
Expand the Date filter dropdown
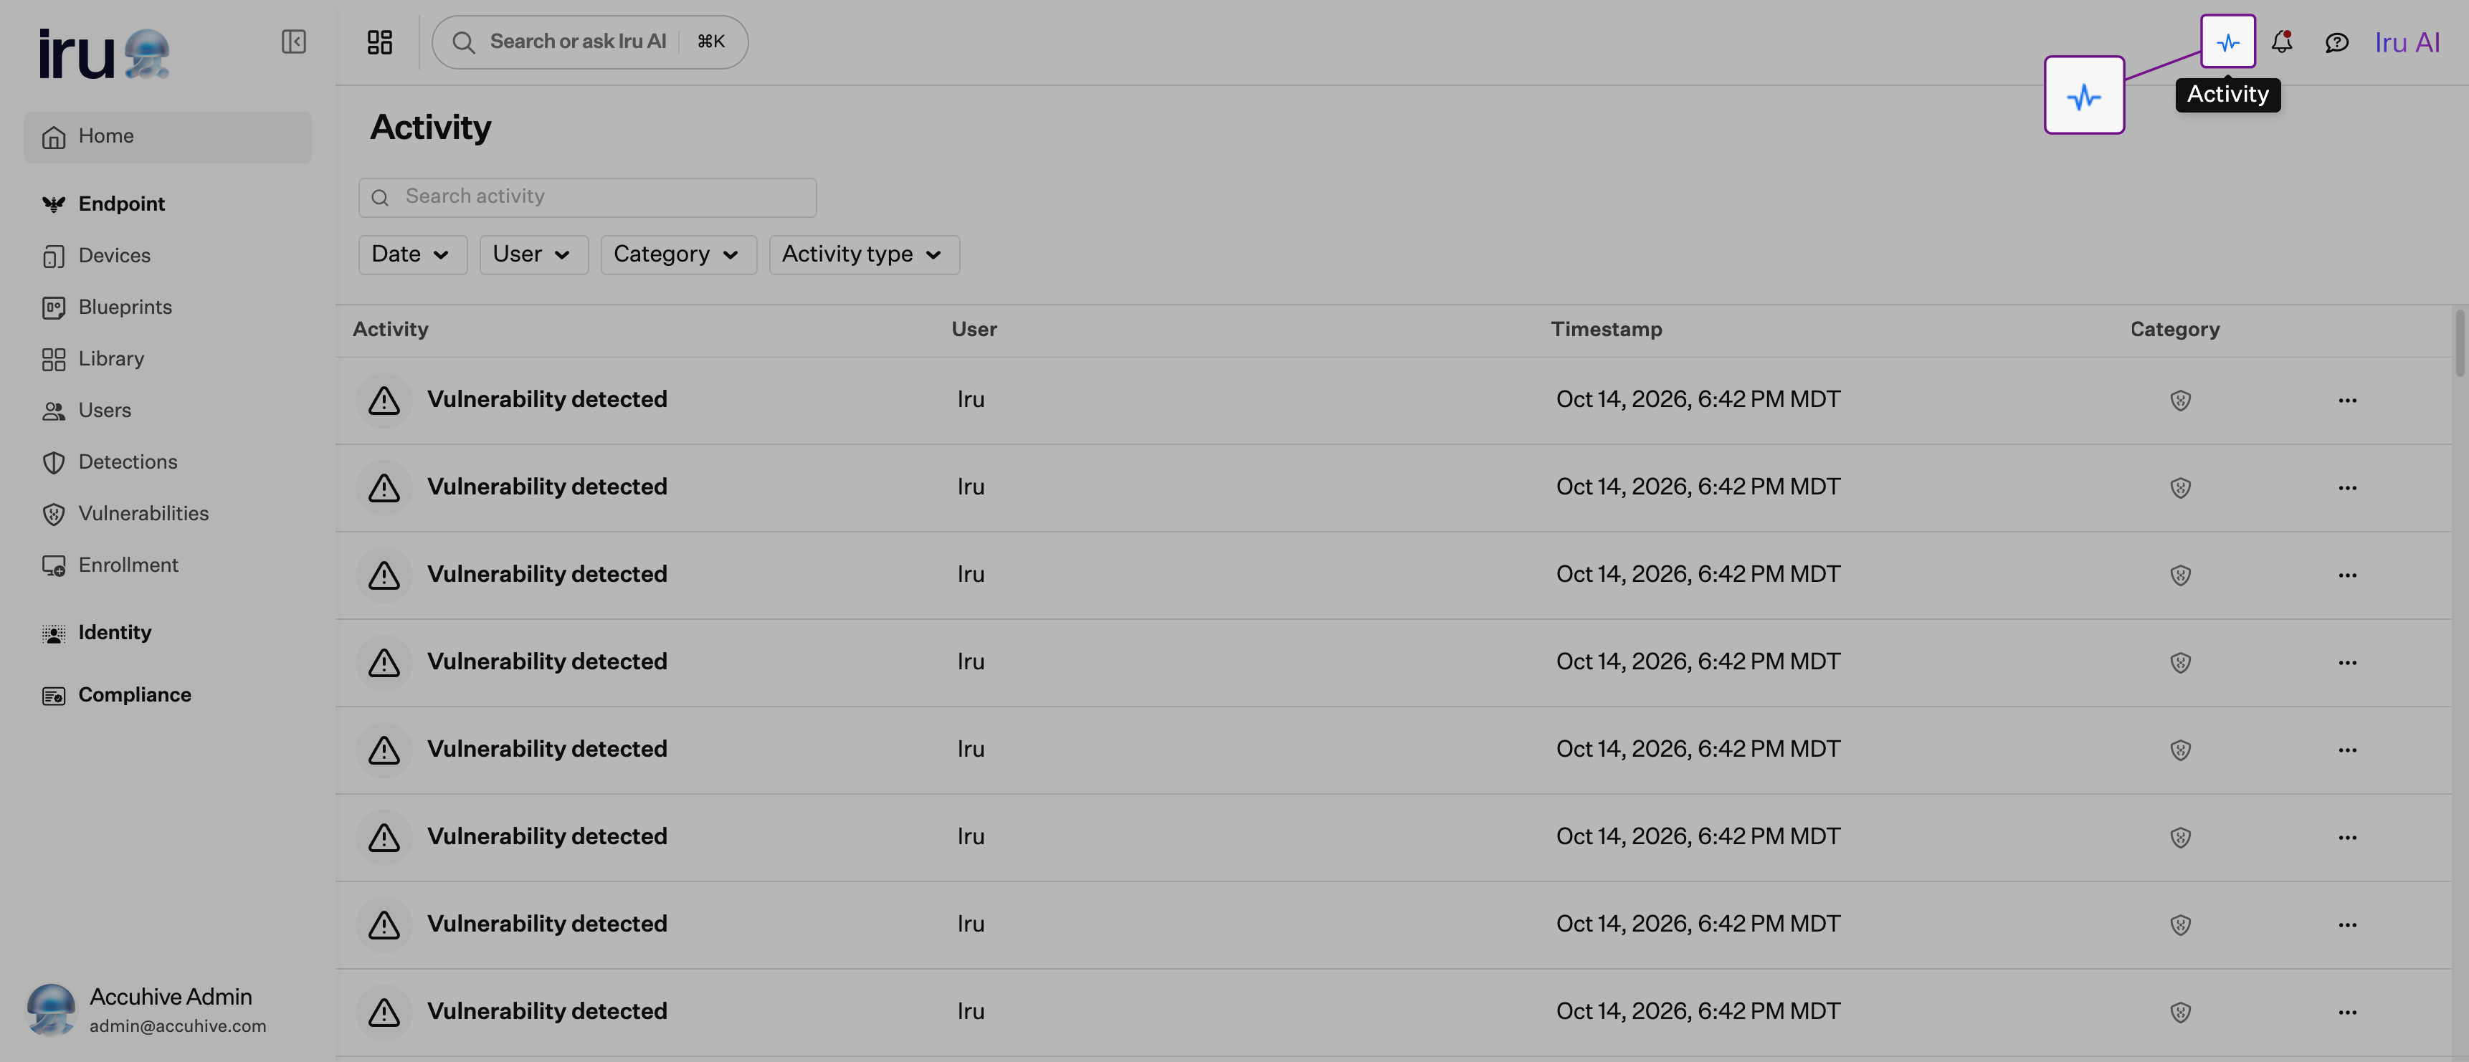click(412, 255)
